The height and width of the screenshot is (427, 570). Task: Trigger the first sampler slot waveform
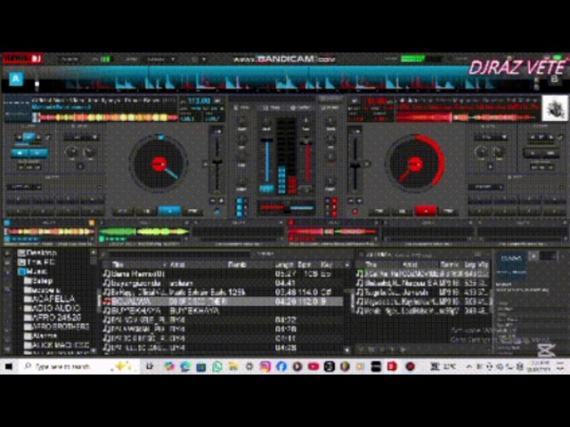tap(50, 231)
